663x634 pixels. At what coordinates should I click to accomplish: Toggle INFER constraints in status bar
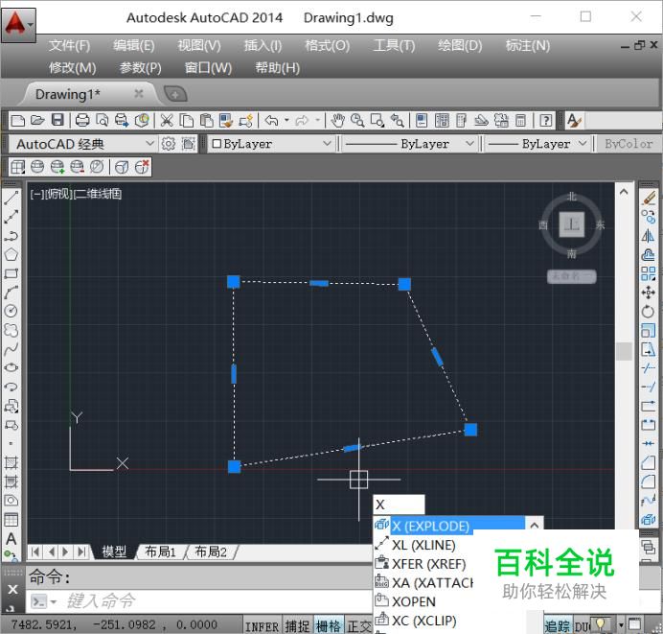click(262, 626)
